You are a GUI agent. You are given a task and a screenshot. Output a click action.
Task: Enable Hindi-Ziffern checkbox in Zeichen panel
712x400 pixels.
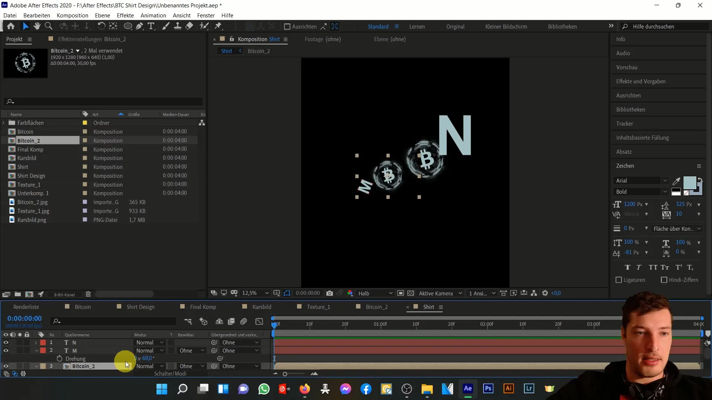pos(664,280)
